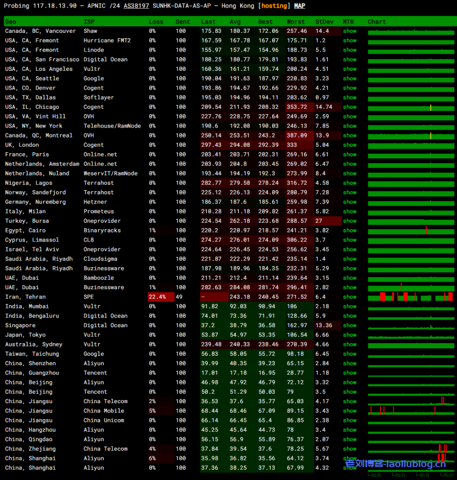Click 'Italy, Milan' geo cell
Screen dimensions: 457x480
tap(25, 211)
